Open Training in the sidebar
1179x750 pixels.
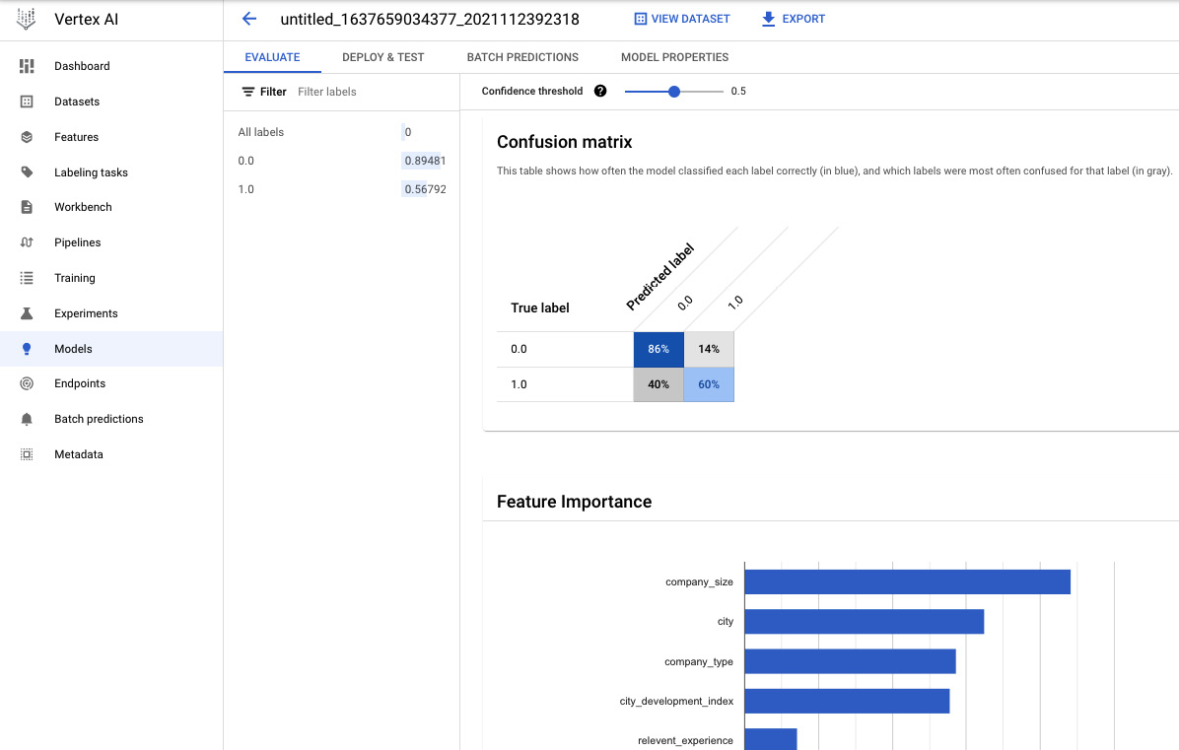pos(111,278)
